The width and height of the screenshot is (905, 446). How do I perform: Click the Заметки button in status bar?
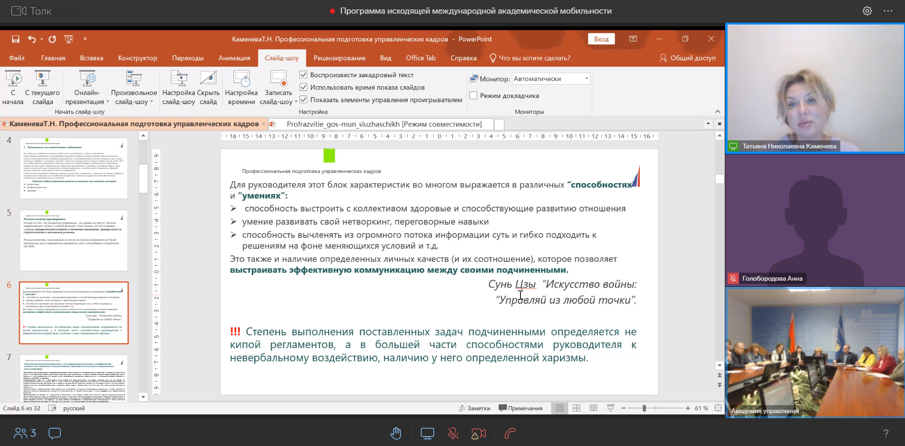[475, 408]
